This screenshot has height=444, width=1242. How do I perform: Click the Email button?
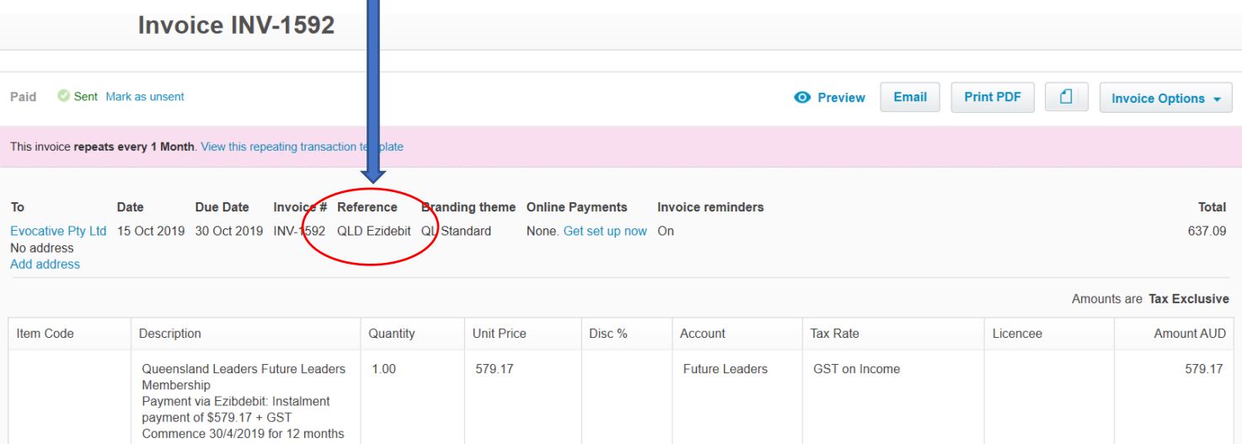910,98
